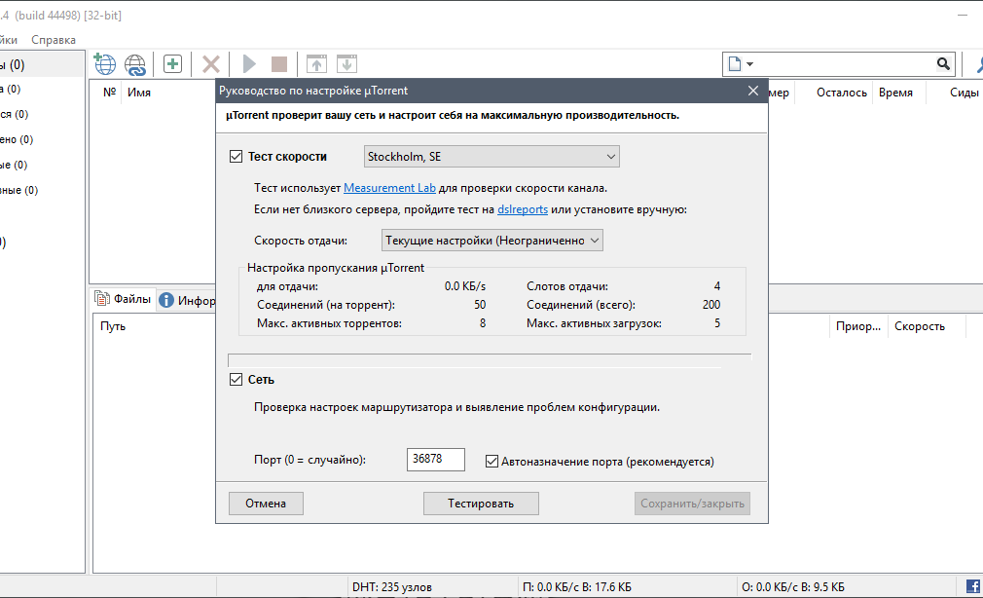Click the Скорость column header in files pane
The height and width of the screenshot is (598, 983).
pos(919,326)
